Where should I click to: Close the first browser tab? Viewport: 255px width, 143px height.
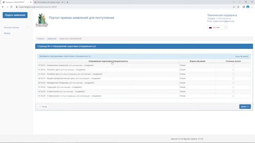tap(31, 2)
